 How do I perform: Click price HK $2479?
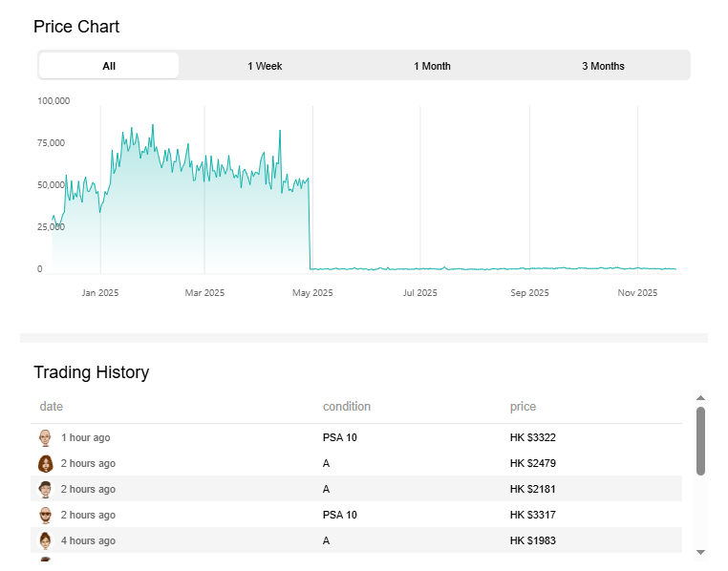click(532, 463)
